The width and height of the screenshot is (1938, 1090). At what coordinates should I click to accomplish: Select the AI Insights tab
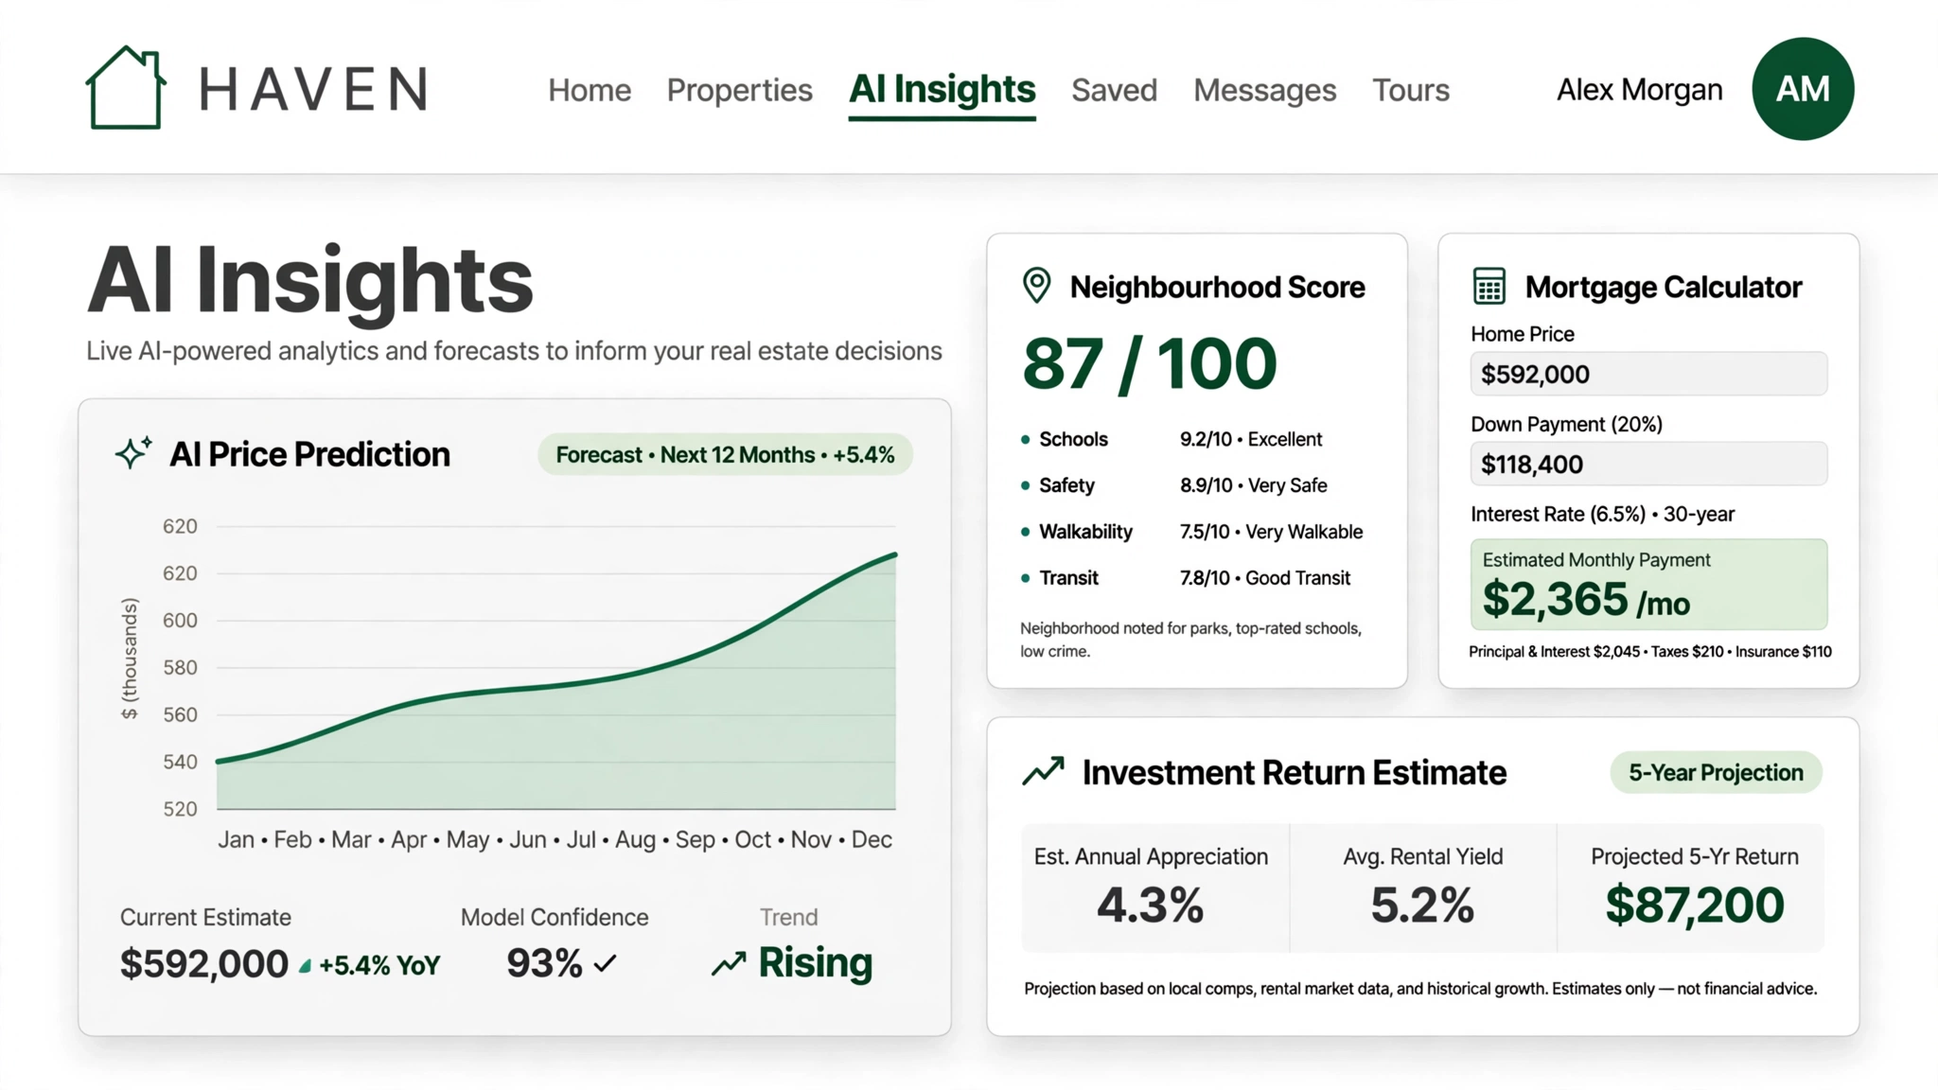click(x=942, y=90)
